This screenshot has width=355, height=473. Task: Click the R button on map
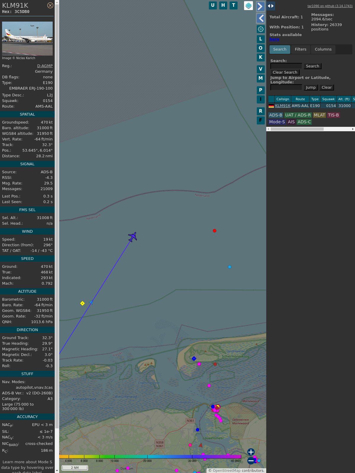(x=261, y=111)
